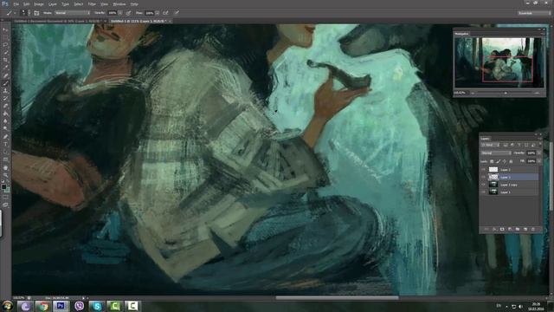Change screen mode from the toolbox
The image size is (554, 312).
click(5, 205)
